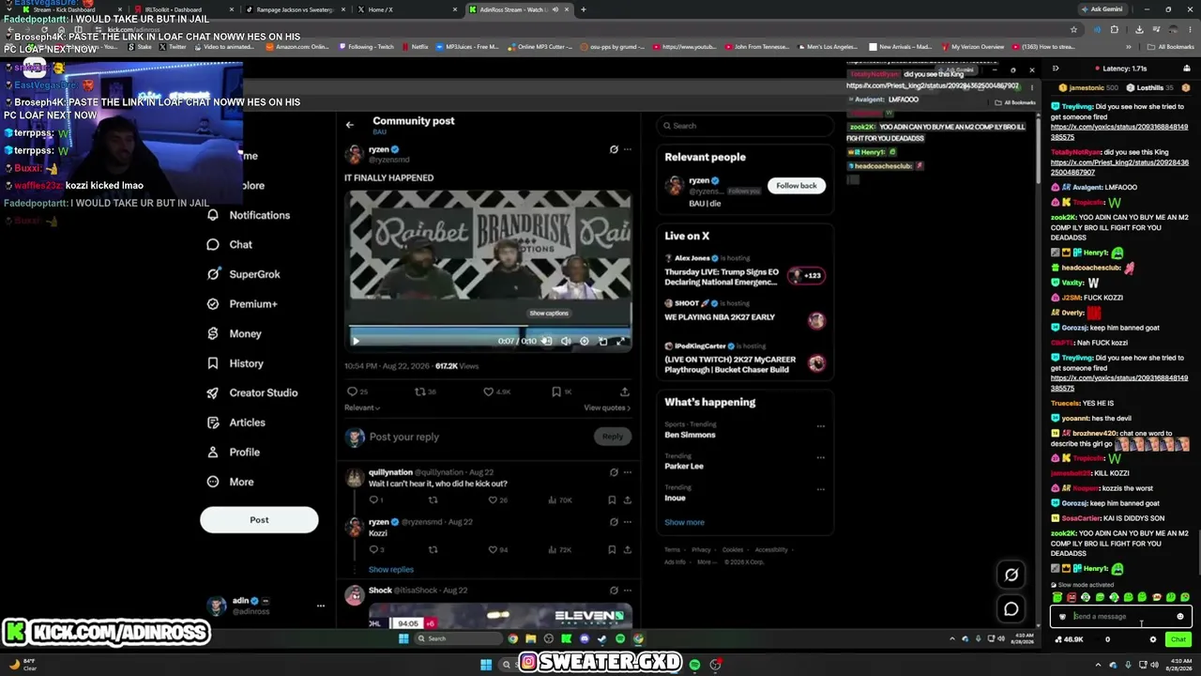Open Articles in the X sidebar
The width and height of the screenshot is (1201, 676).
[236, 422]
